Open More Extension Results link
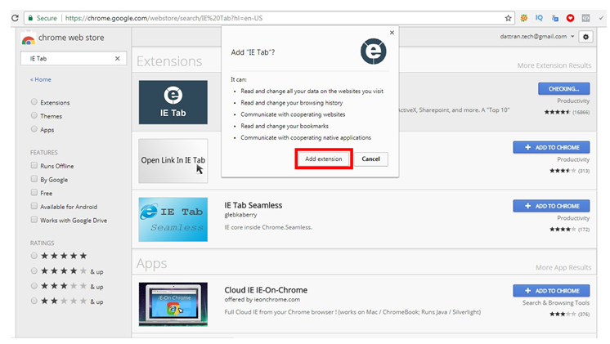Image resolution: width=610 pixels, height=344 pixels. click(x=554, y=65)
